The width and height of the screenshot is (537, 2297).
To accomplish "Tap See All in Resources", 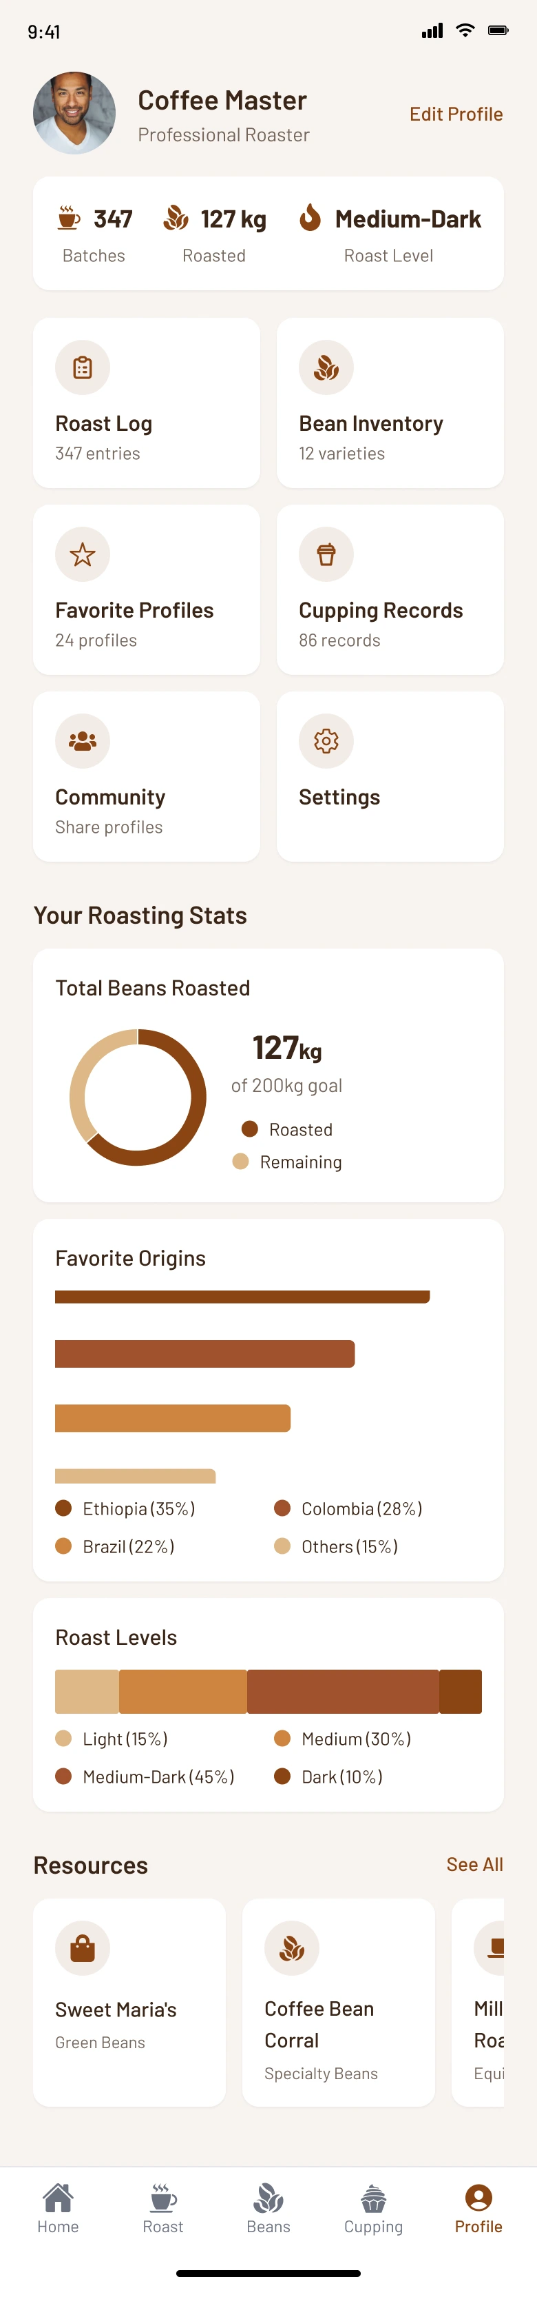I will (x=474, y=1865).
